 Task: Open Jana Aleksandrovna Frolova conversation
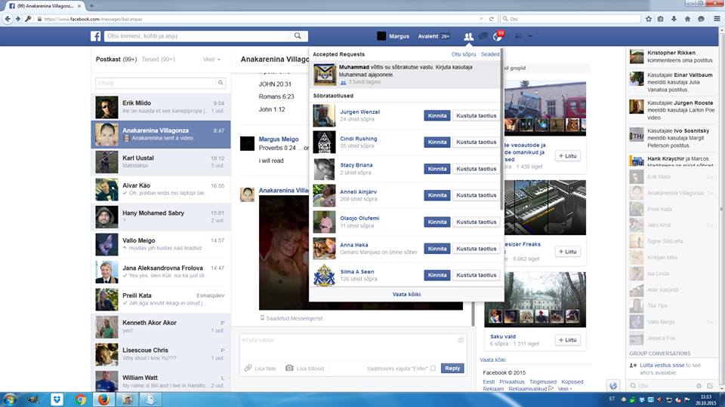161,272
